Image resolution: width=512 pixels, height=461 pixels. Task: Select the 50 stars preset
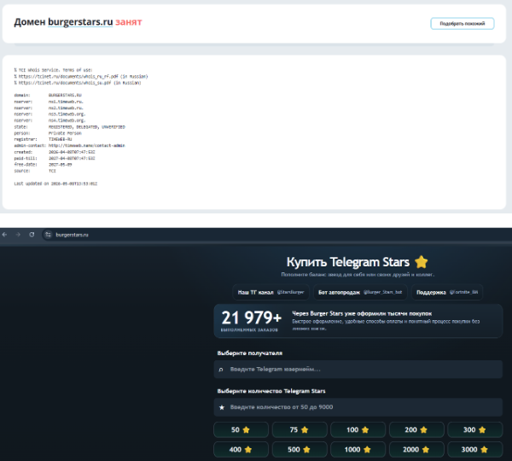click(x=241, y=429)
